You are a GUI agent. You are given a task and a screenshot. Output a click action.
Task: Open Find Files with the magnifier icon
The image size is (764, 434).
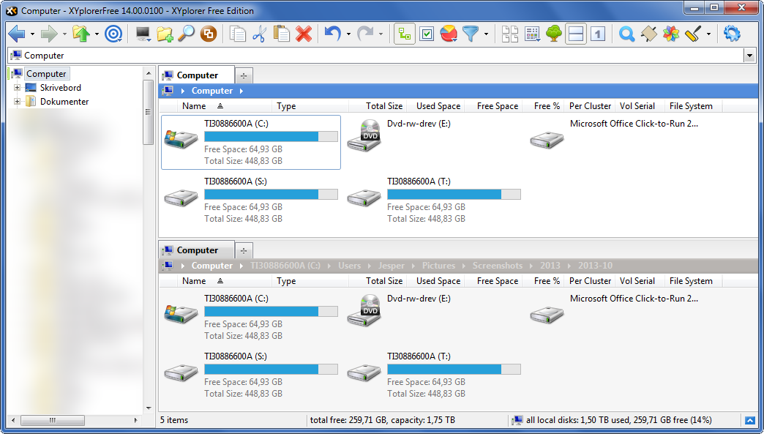click(625, 34)
